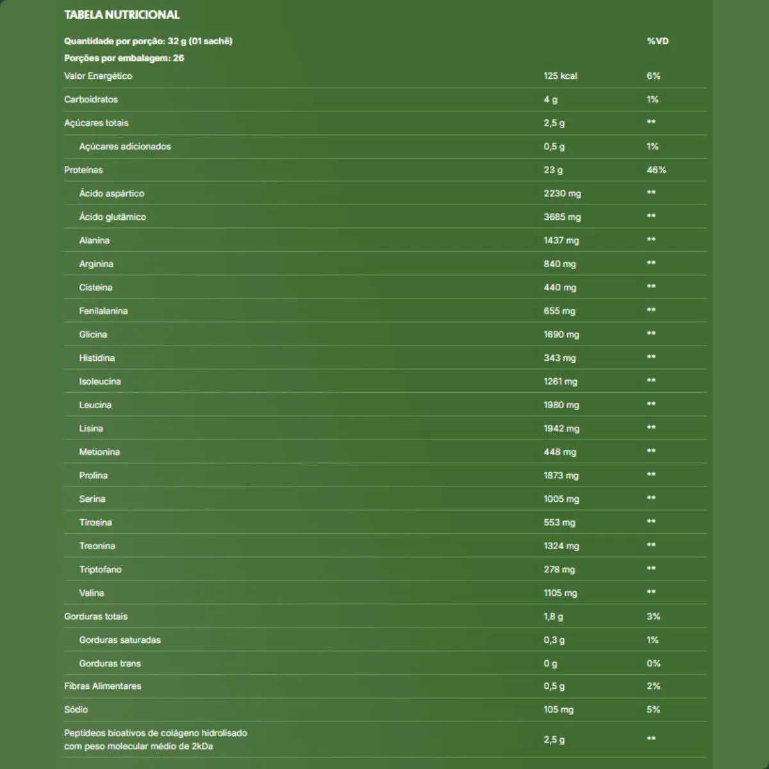Click the 125 kcal value
Image resolution: width=769 pixels, height=769 pixels.
pos(560,76)
